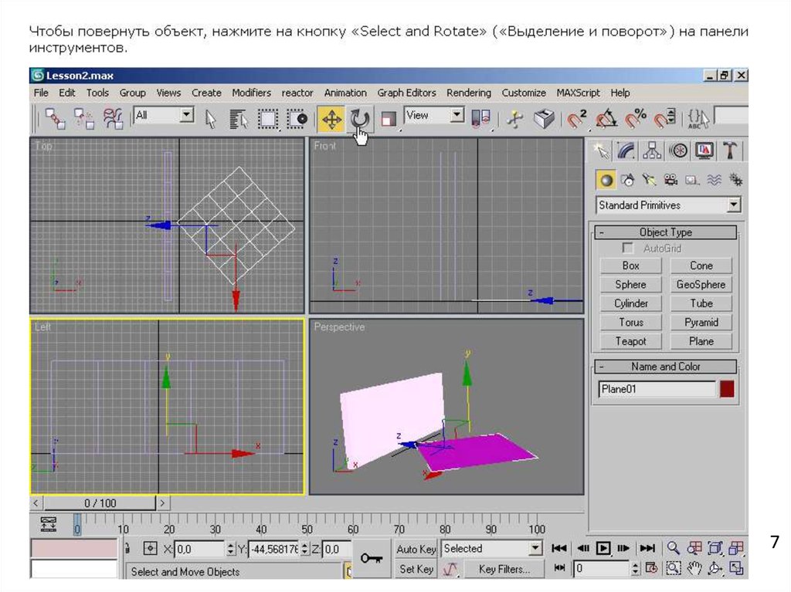
Task: Open the Modifiers menu
Action: [x=251, y=93]
